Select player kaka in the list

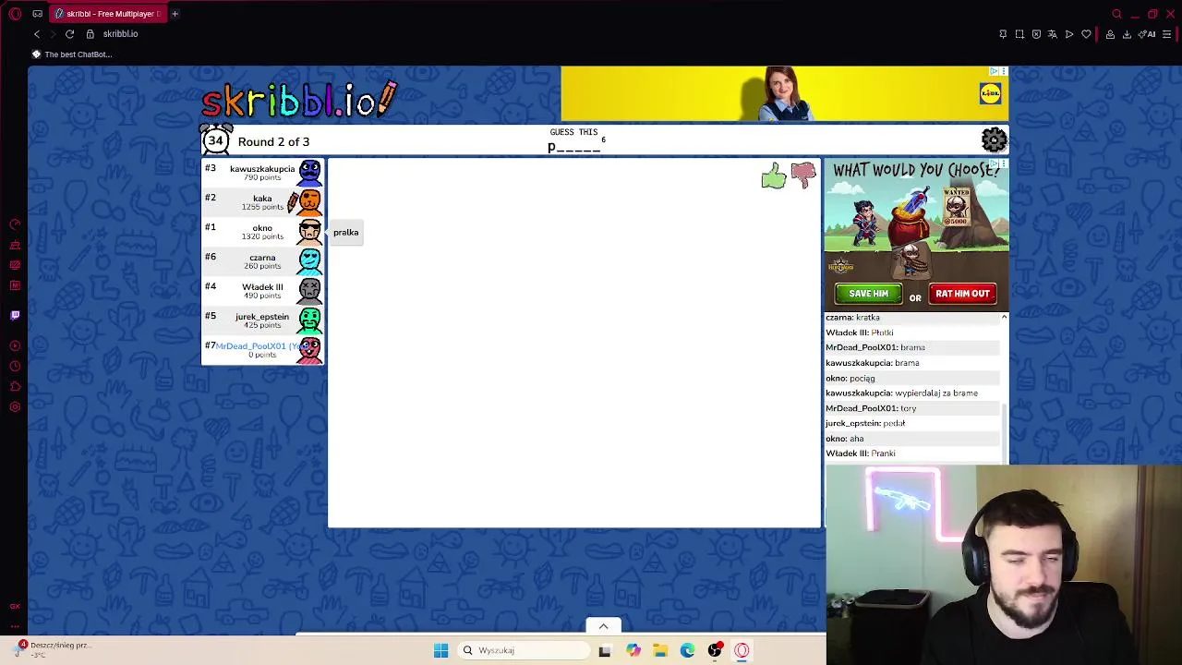coord(262,202)
